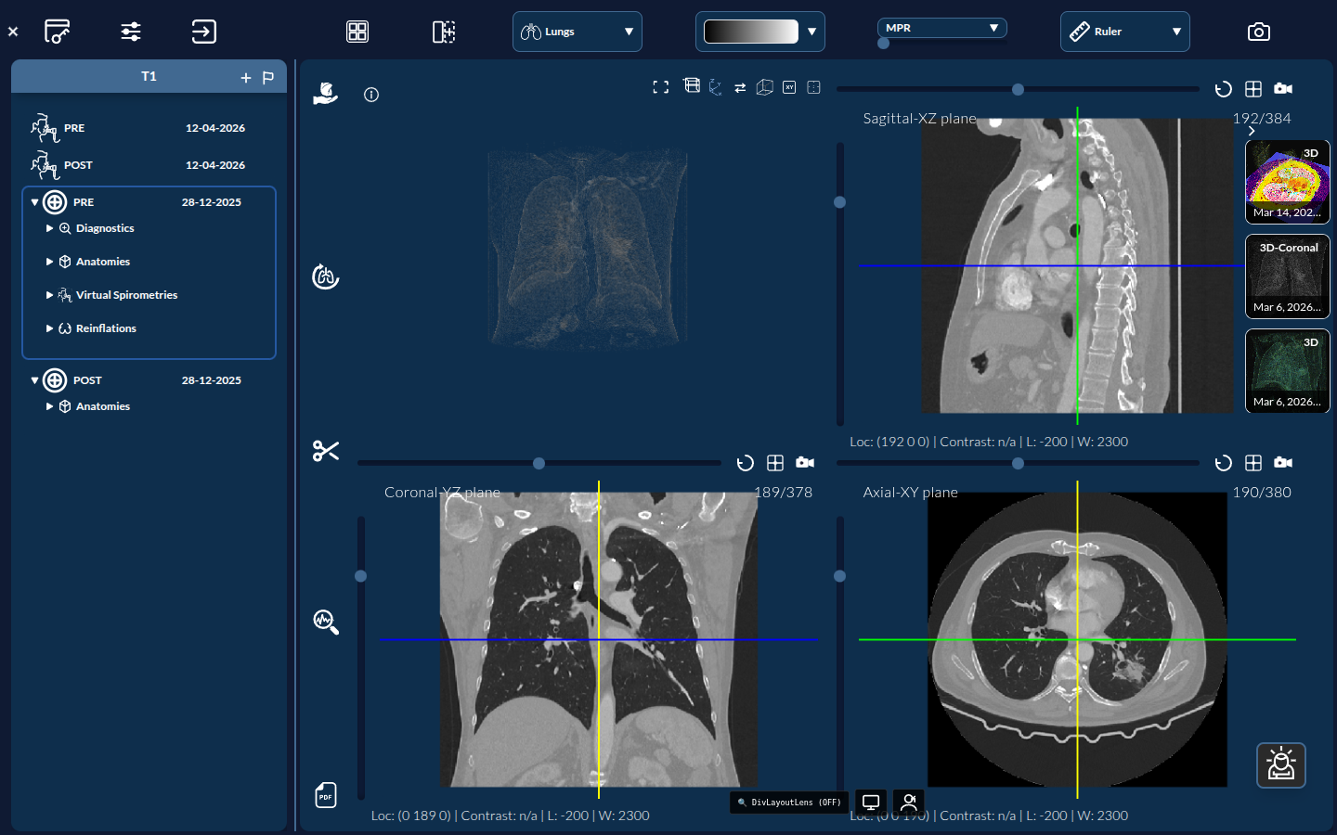Click the 3D wireframe cube icon

[x=764, y=87]
